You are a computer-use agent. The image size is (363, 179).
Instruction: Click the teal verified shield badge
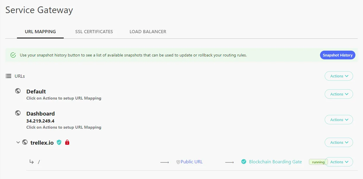pos(59,142)
